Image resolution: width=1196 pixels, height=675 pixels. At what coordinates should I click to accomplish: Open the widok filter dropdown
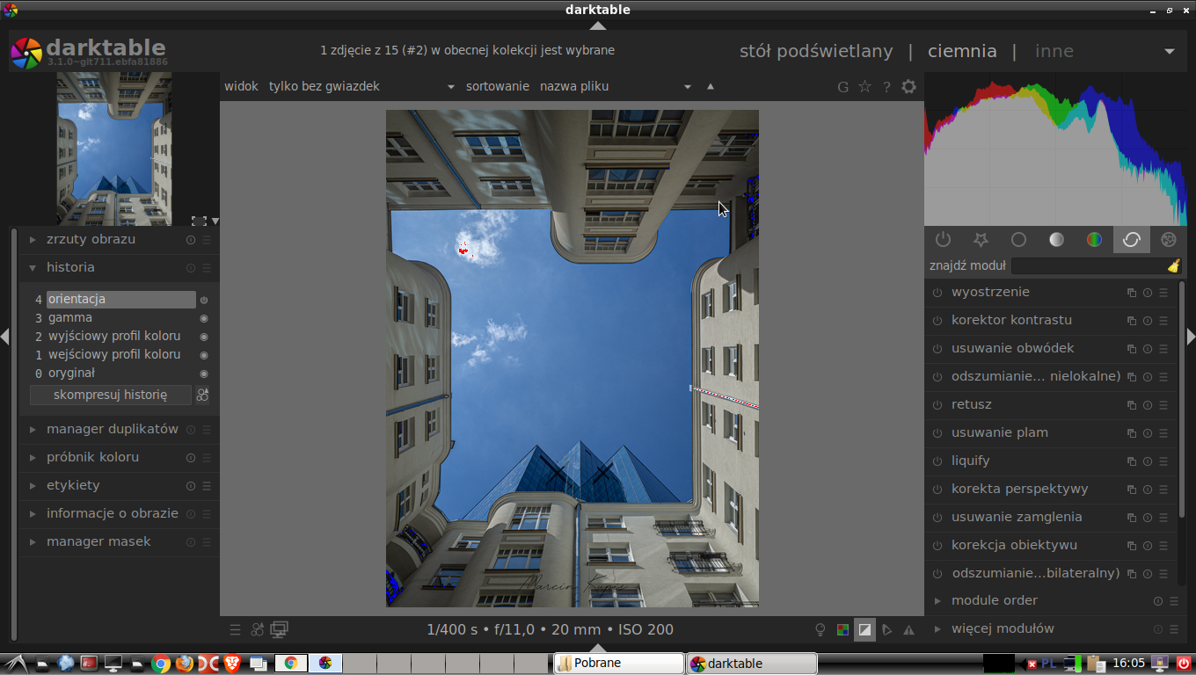click(x=361, y=86)
